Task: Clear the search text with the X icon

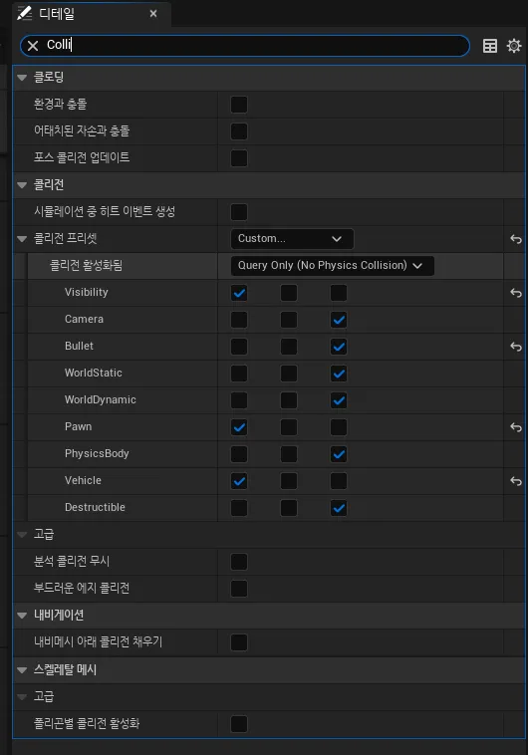Action: pos(33,46)
